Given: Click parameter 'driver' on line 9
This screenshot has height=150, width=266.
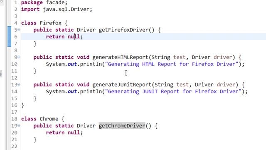Looking at the screenshot, I should pos(223,57).
